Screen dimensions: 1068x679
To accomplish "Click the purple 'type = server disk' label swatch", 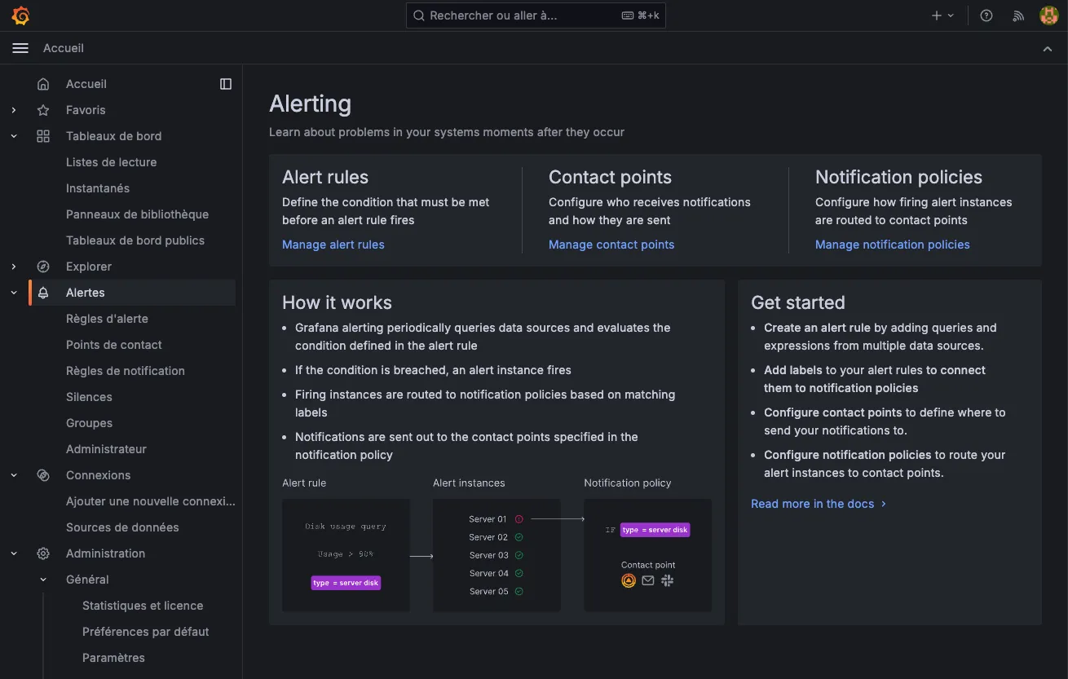I will [x=346, y=583].
